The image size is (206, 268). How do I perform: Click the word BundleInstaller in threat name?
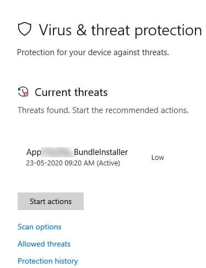(101, 152)
